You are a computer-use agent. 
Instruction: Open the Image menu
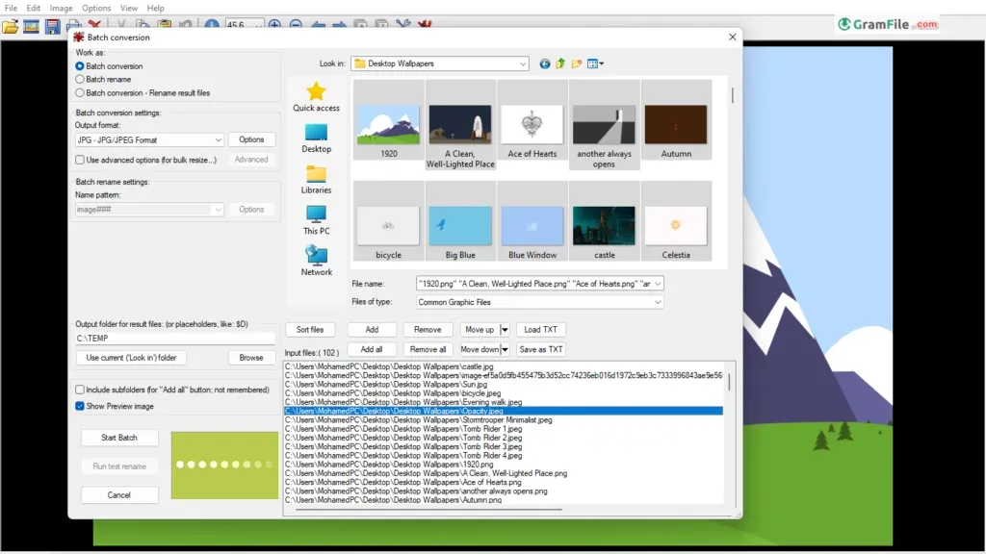coord(61,8)
